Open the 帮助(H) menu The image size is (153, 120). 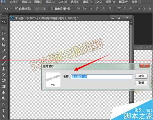tap(137, 2)
